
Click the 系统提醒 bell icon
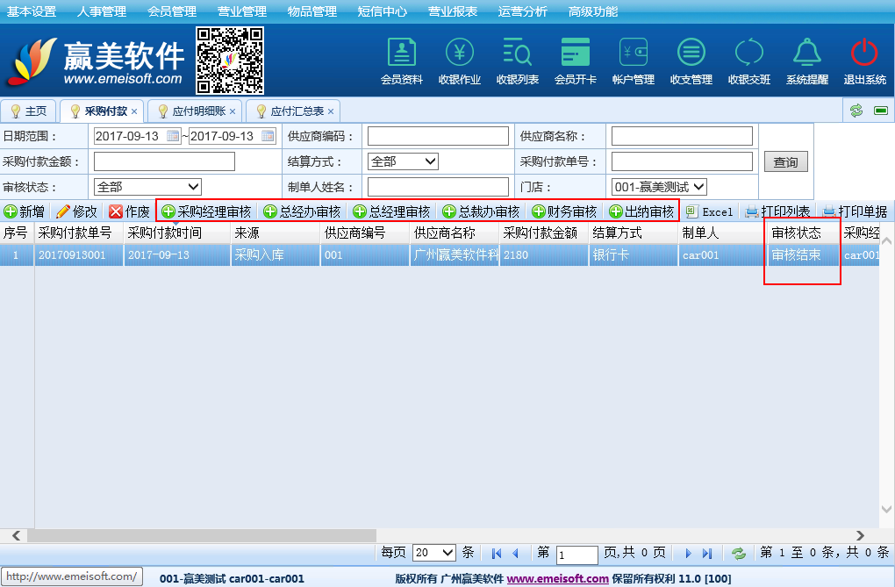click(806, 54)
